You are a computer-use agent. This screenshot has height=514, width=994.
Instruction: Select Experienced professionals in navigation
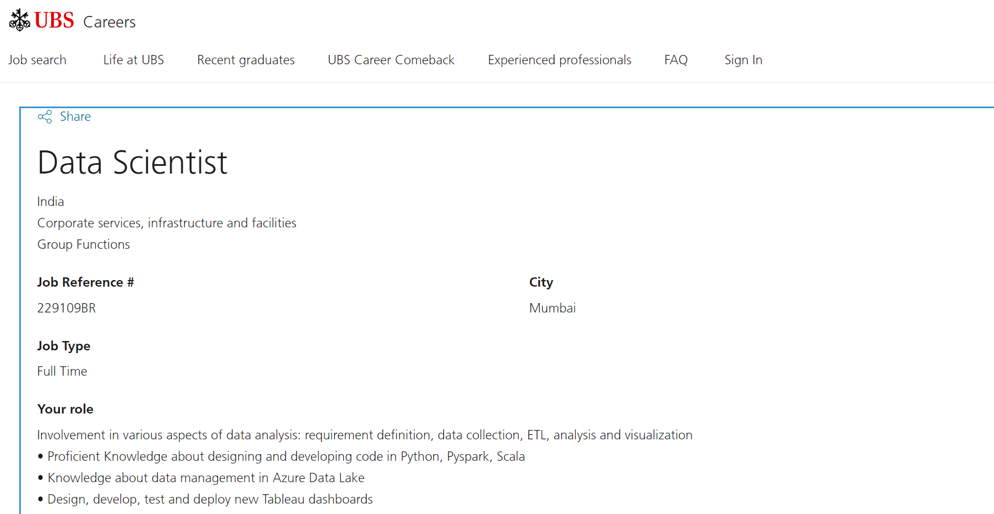560,60
